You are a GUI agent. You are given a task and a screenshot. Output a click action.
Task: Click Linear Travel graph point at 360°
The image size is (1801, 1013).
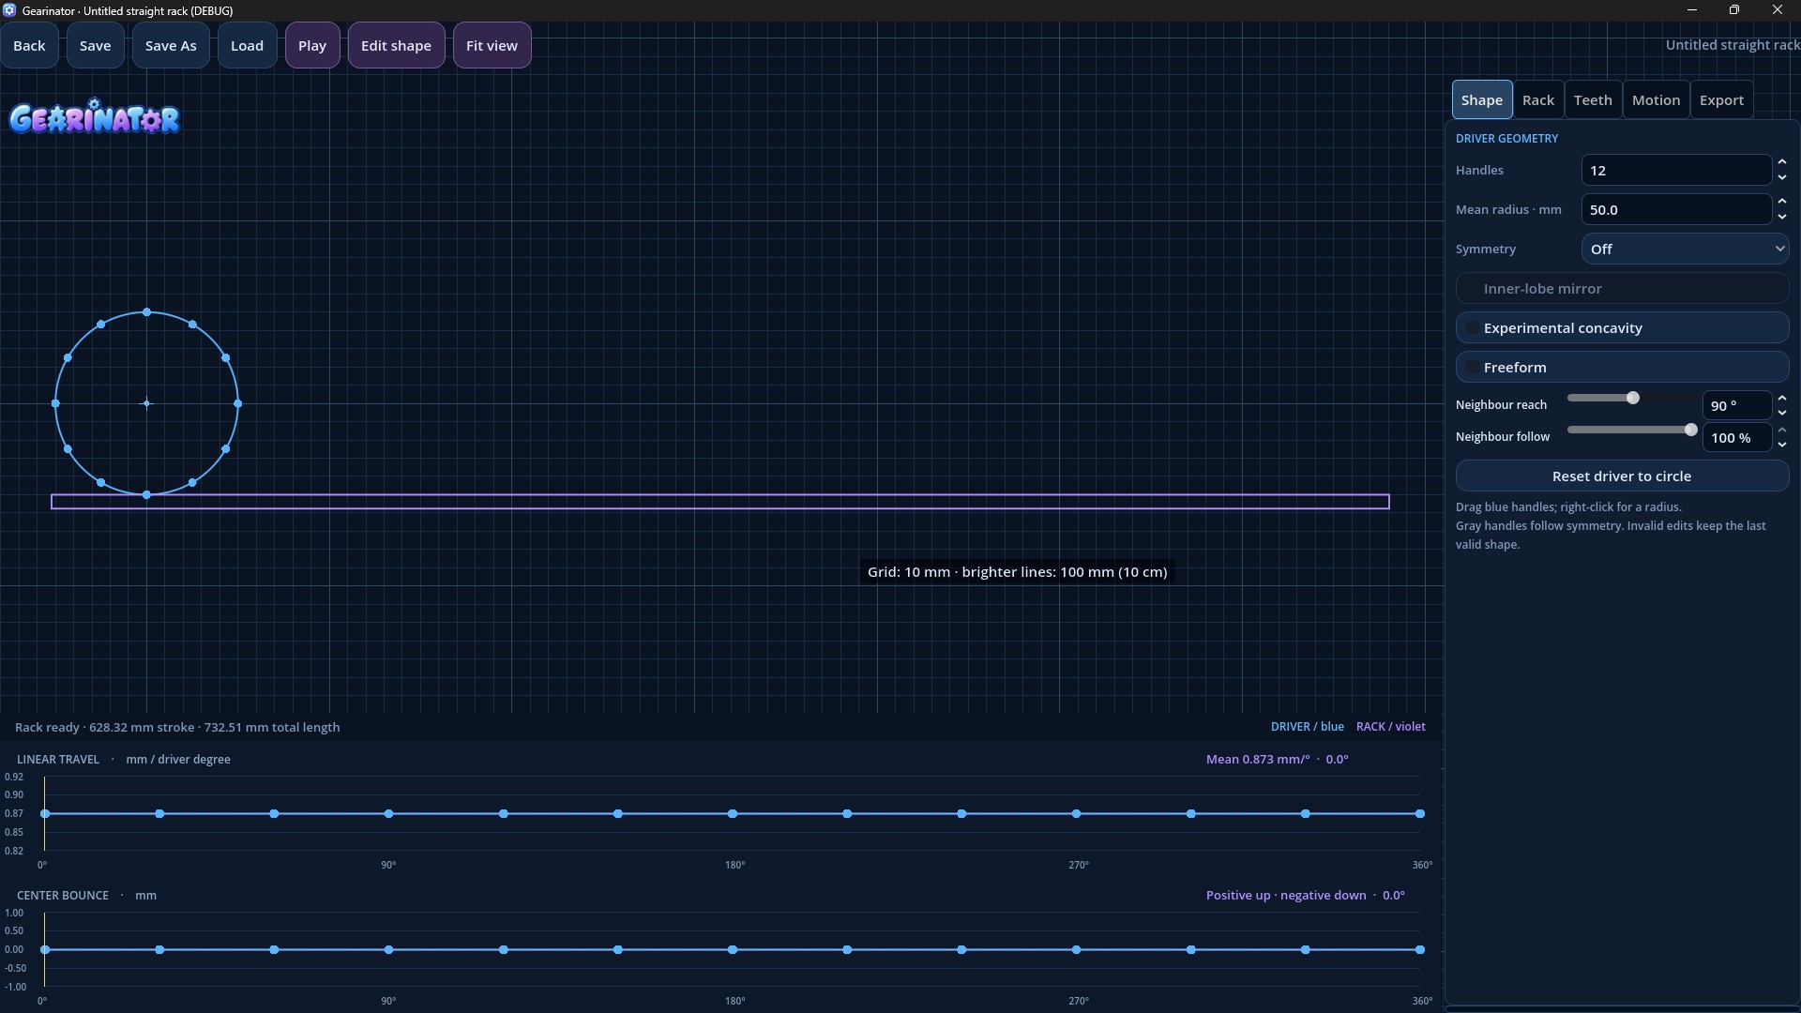[1420, 813]
